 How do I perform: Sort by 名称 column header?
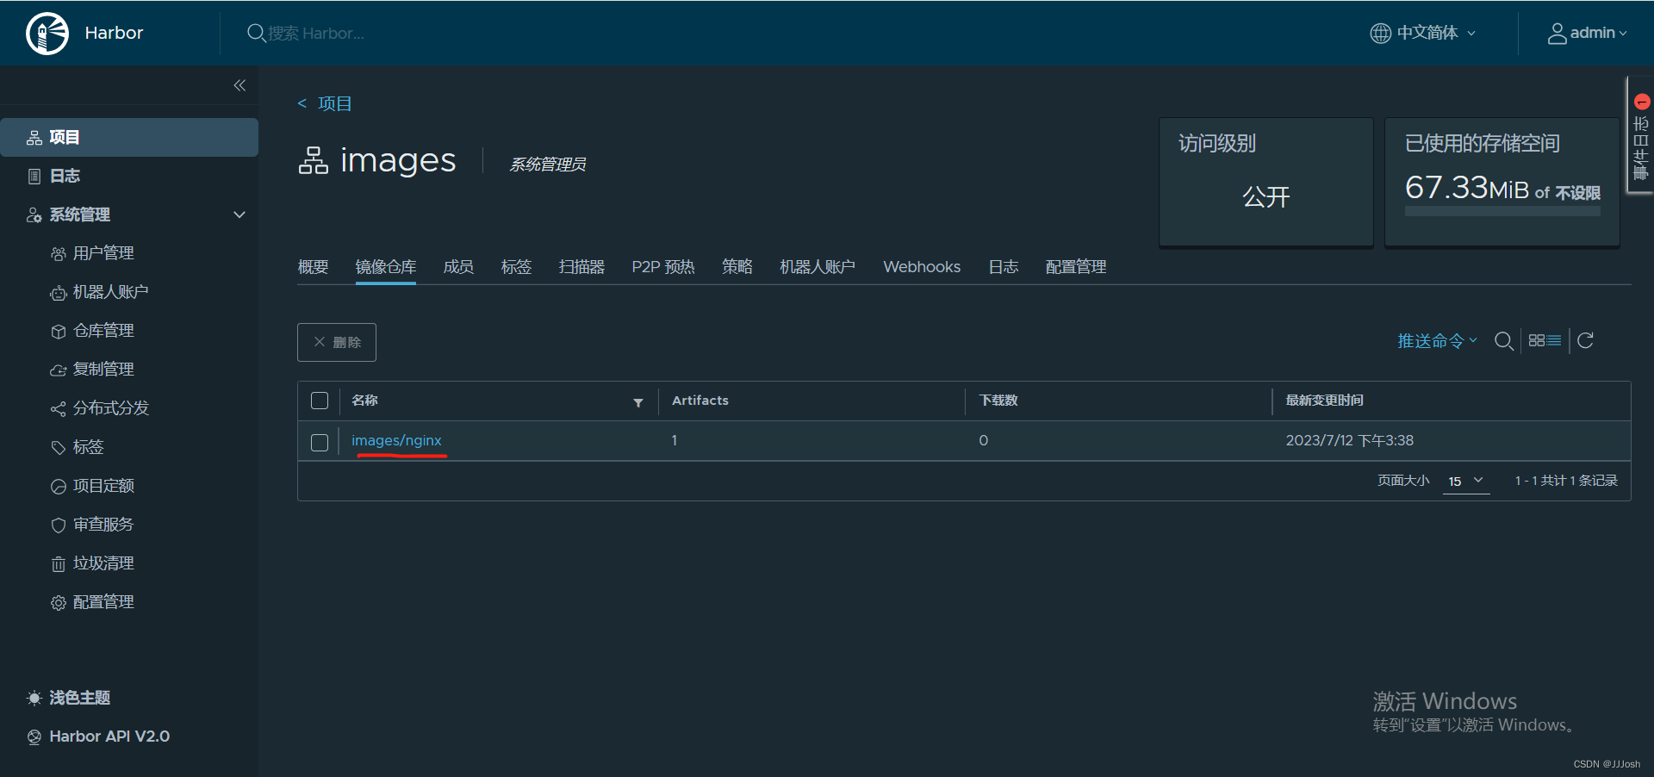click(x=365, y=401)
